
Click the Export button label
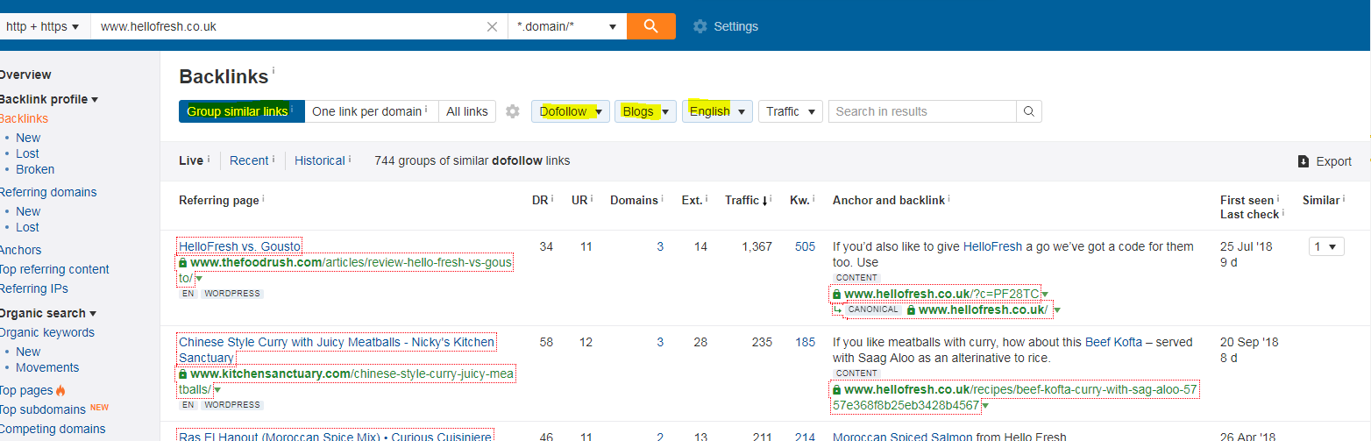pos(1333,161)
